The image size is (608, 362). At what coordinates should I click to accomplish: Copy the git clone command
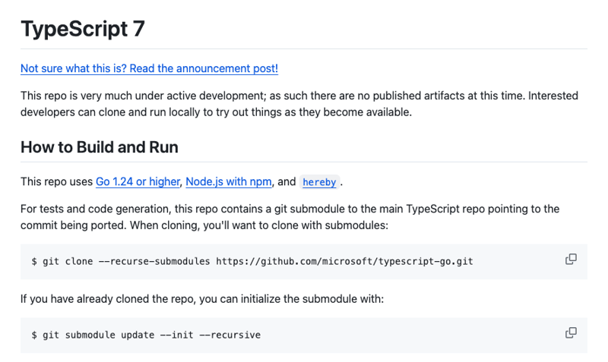pos(571,260)
